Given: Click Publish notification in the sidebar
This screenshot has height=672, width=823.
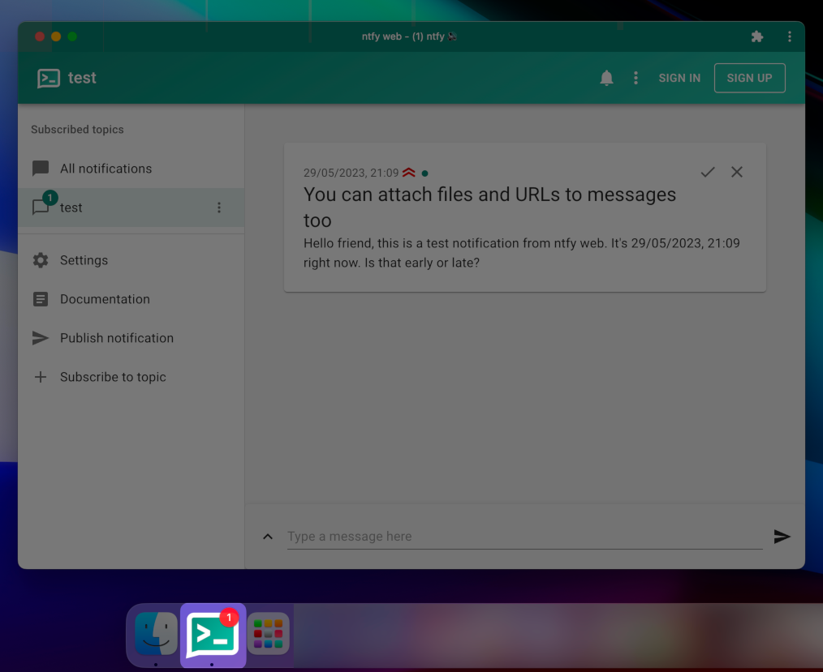Looking at the screenshot, I should click(x=116, y=338).
